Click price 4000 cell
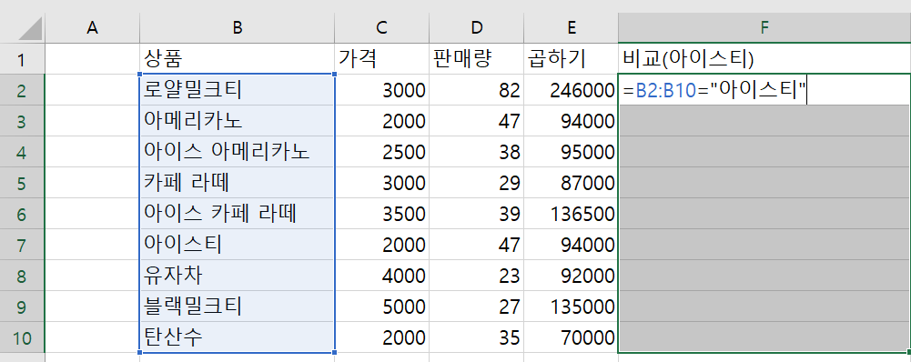 [x=381, y=276]
